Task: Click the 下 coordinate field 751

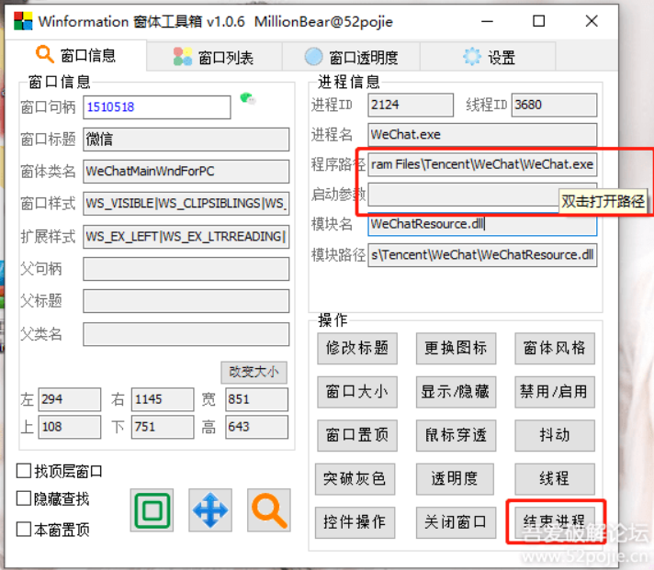Action: (163, 427)
